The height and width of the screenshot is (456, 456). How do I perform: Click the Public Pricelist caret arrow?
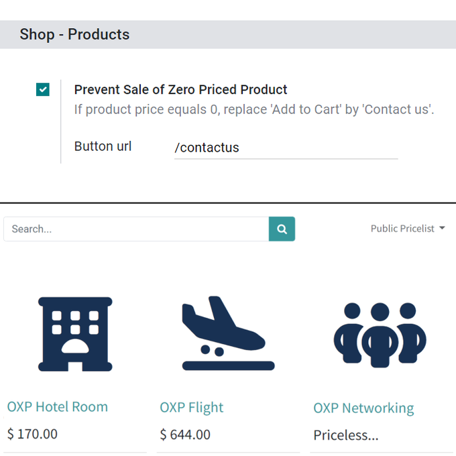442,228
